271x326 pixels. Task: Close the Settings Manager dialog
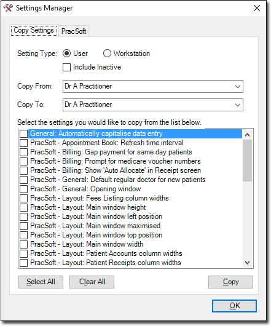tap(257, 8)
